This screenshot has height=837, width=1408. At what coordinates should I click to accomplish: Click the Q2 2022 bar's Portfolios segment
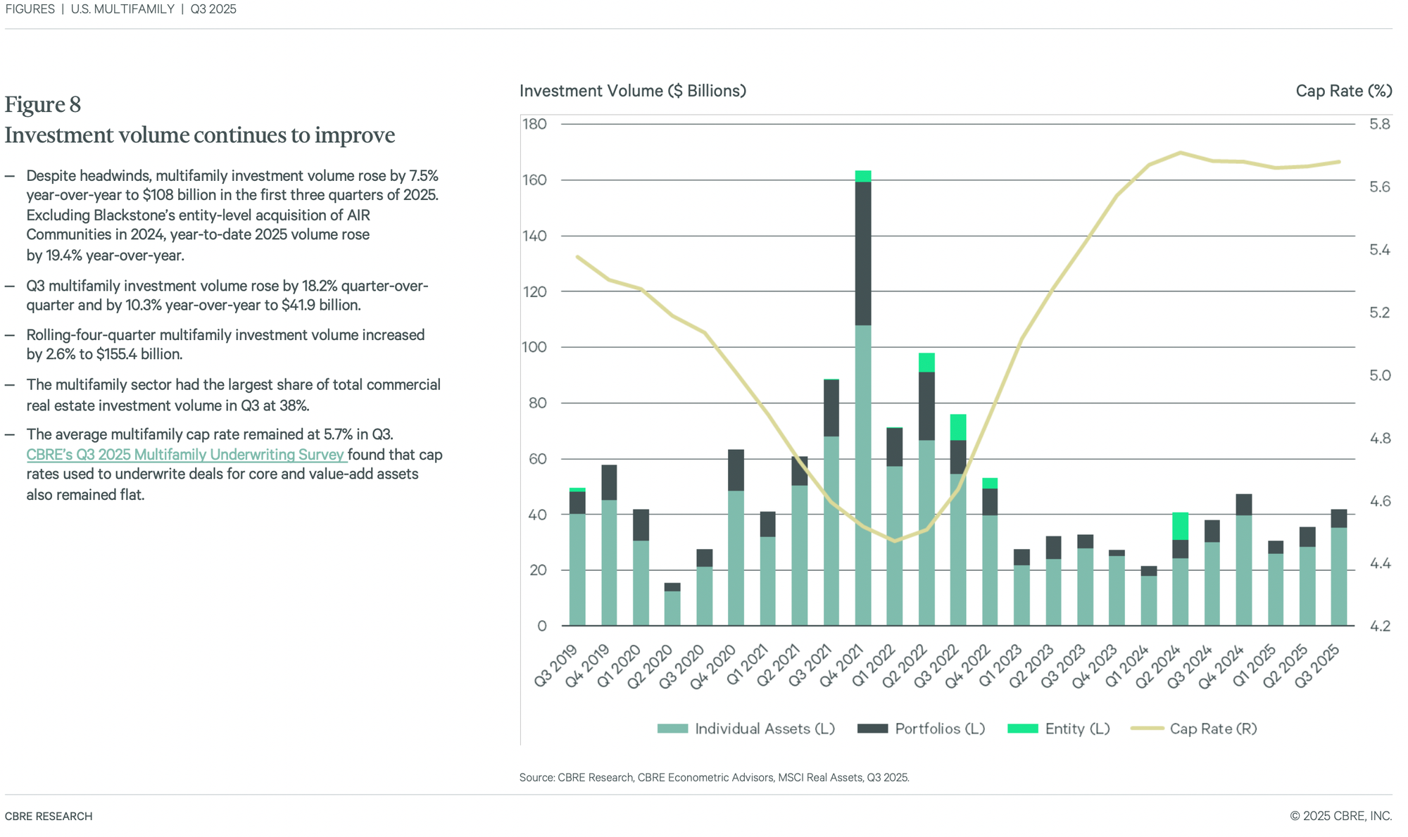tap(926, 406)
